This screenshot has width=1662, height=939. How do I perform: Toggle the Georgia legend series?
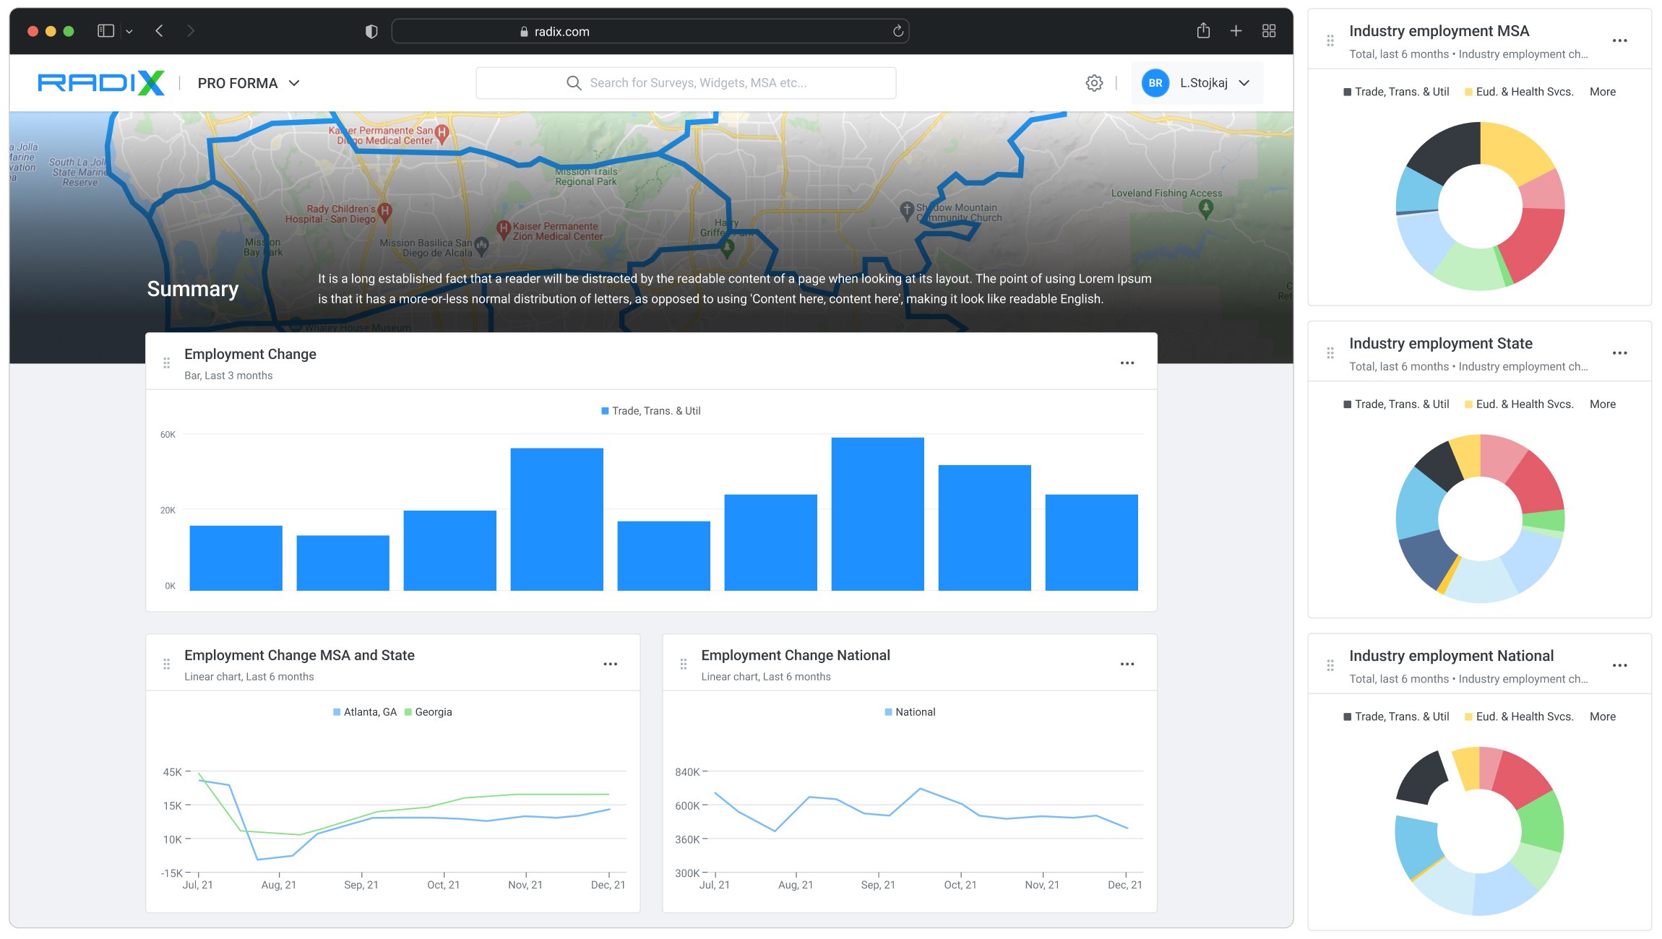429,712
